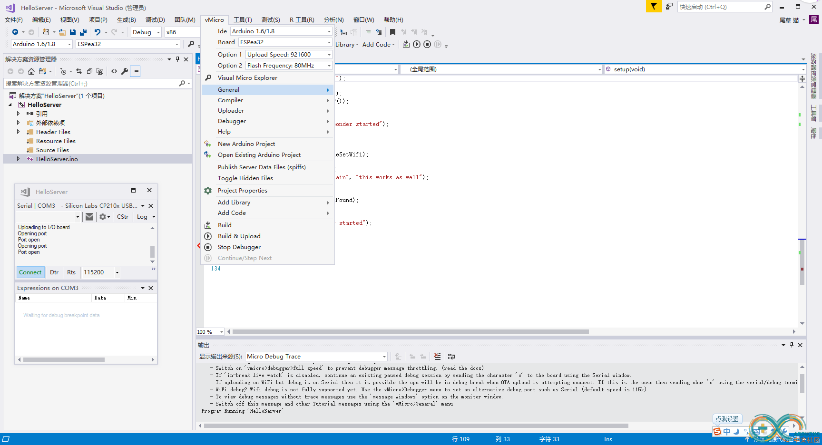
Task: Open the Debug configuration dropdown
Action: pyautogui.click(x=147, y=32)
